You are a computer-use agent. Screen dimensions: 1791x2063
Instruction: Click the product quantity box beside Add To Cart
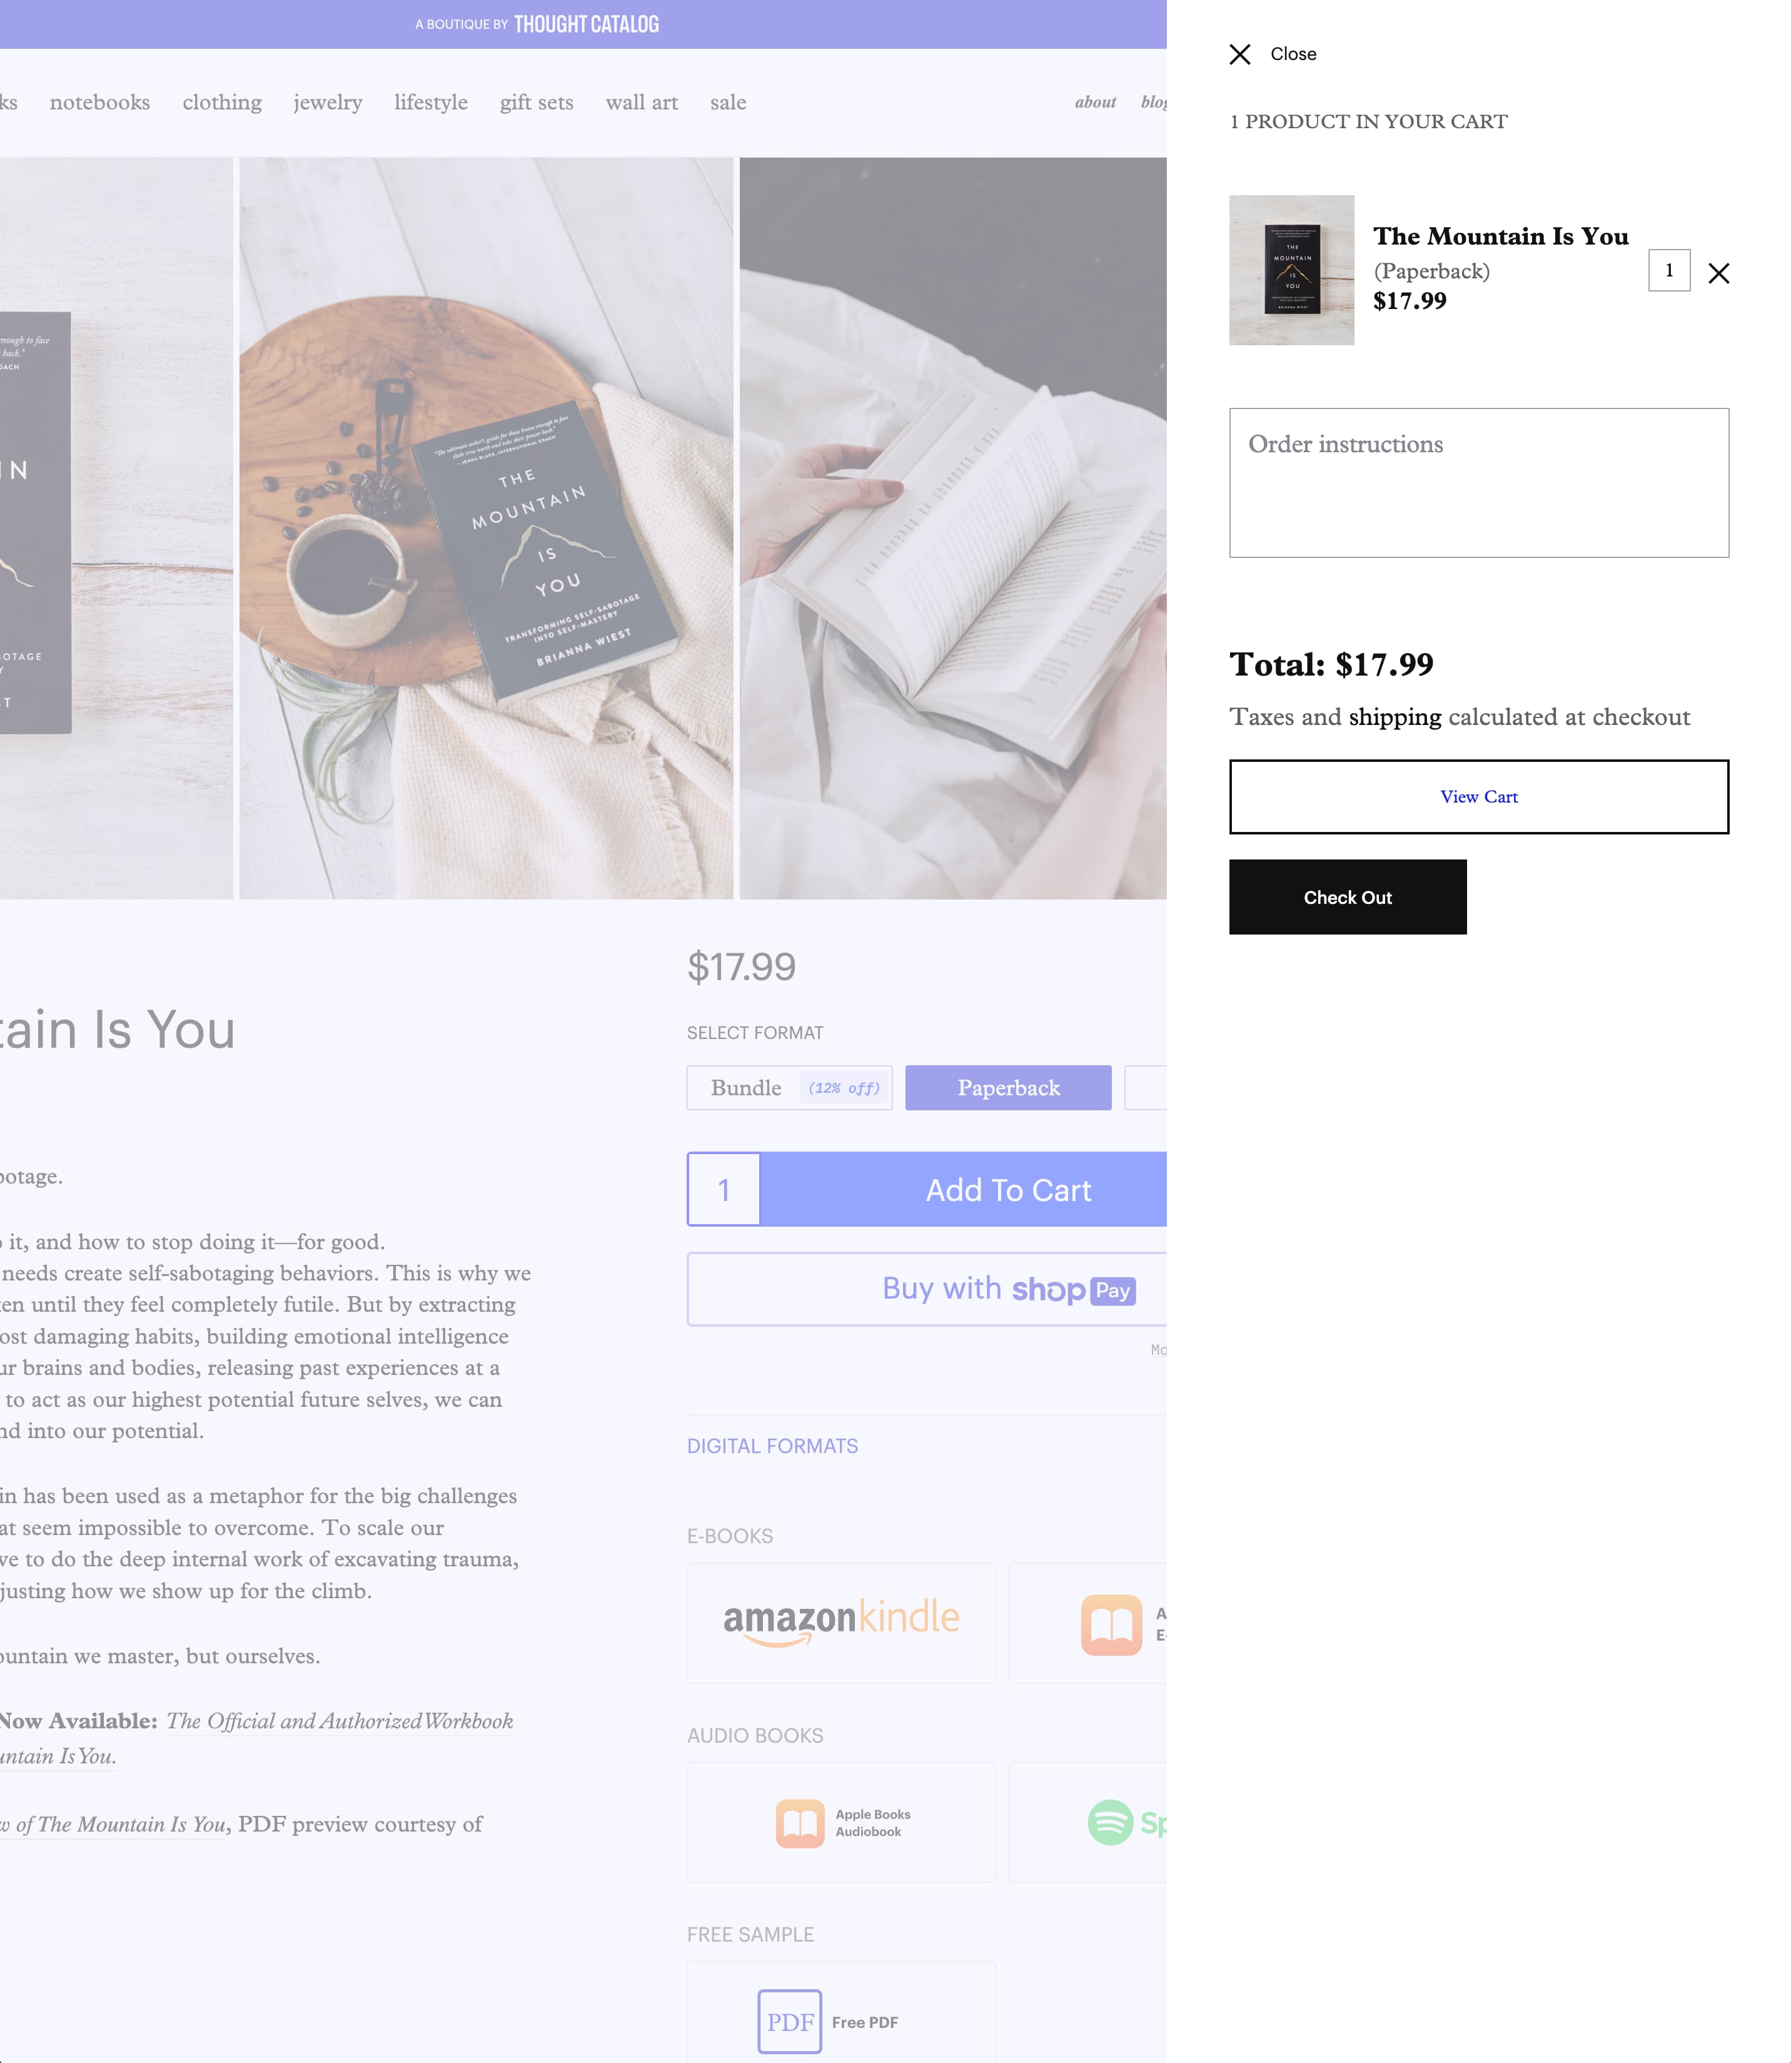(x=724, y=1189)
